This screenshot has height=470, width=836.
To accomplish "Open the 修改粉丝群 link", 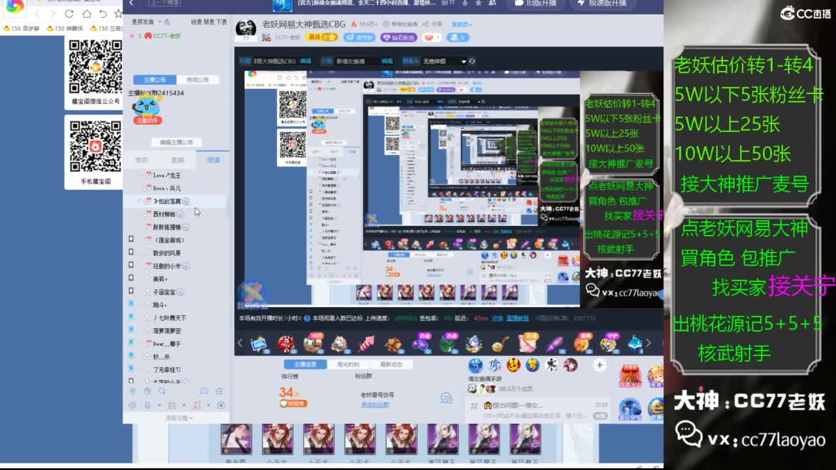I will tap(375, 405).
